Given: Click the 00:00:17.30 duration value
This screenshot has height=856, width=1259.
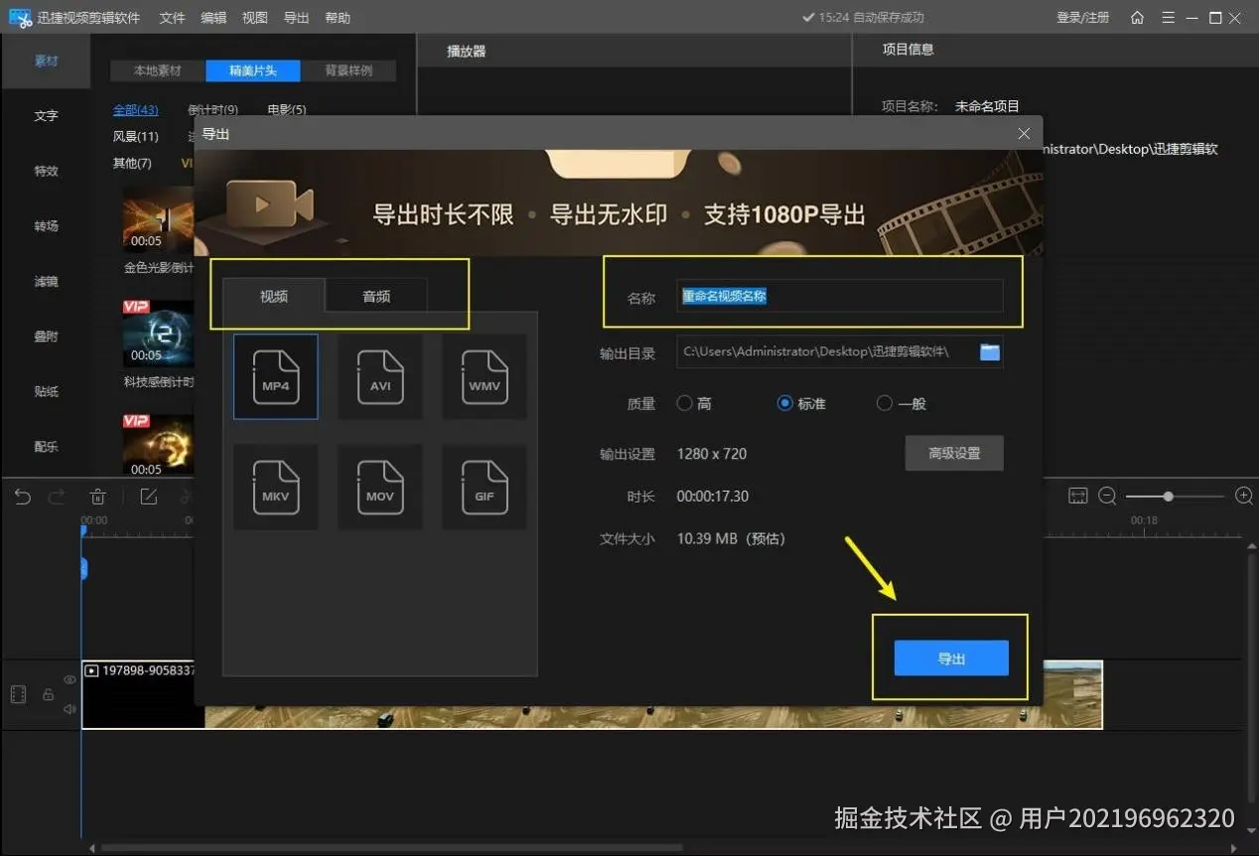Looking at the screenshot, I should pos(713,497).
